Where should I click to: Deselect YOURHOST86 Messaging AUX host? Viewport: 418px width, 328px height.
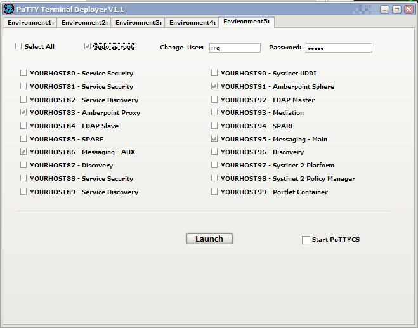[23, 152]
